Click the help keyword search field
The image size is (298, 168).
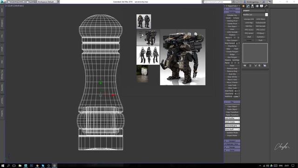(217, 2)
